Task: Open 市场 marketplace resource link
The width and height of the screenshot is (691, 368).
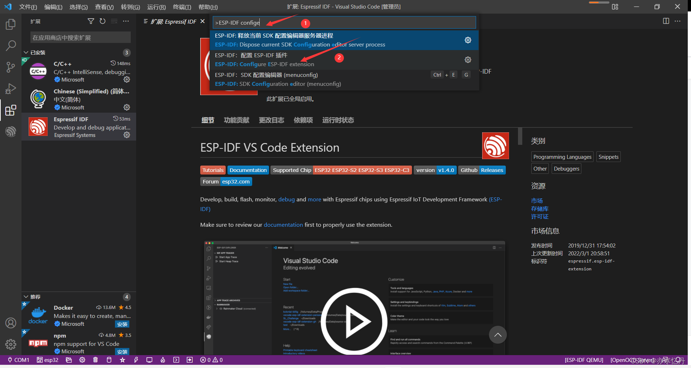Action: [537, 201]
